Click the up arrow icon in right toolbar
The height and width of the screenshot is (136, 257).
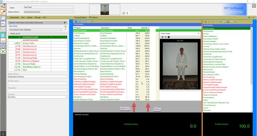[209, 22]
